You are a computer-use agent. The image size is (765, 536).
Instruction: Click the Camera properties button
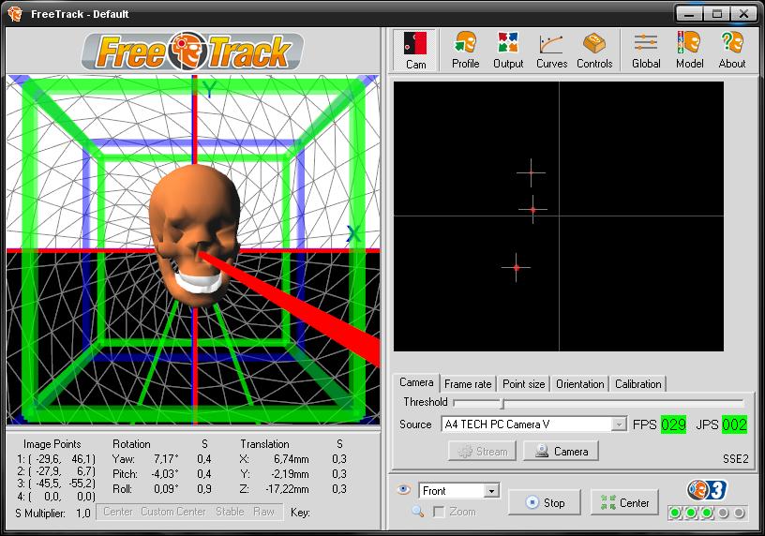561,451
